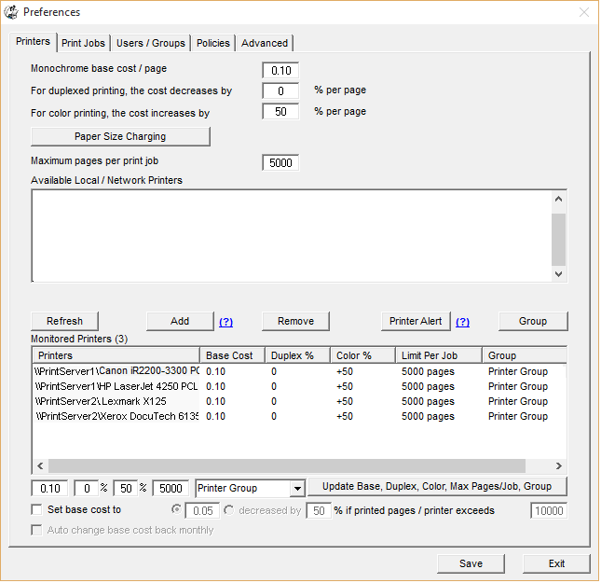601x583 pixels.
Task: Switch to the Policies tab
Action: tap(213, 43)
